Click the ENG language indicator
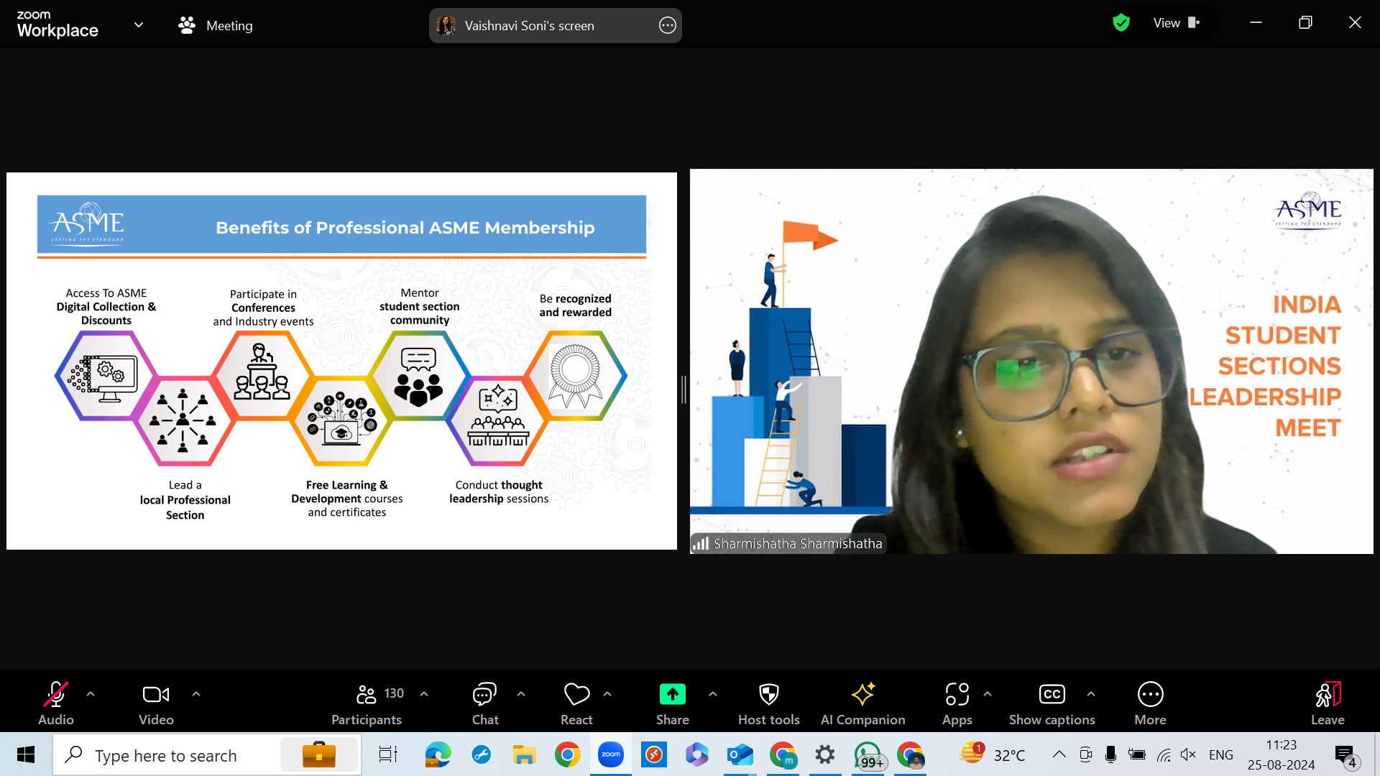1380x776 pixels. 1221,755
